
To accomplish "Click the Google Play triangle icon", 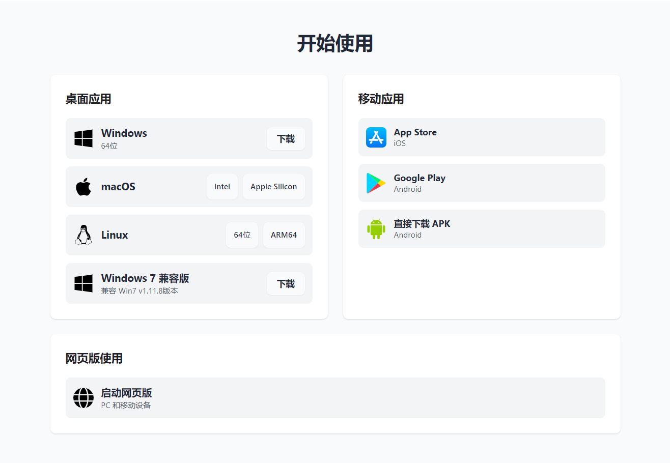I will [x=376, y=183].
